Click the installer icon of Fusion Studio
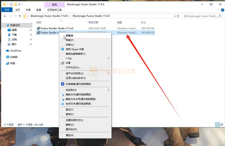 [x=38, y=33]
